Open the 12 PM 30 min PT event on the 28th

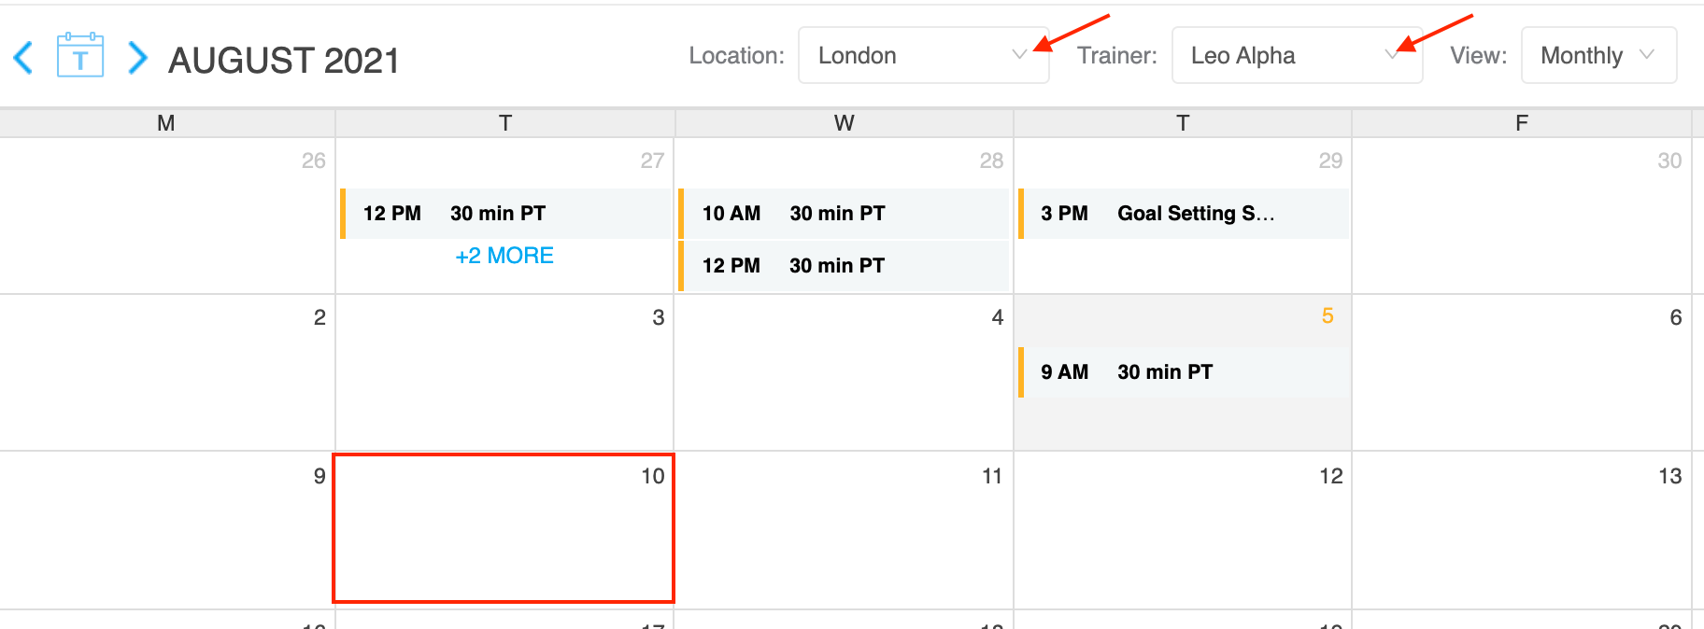[x=844, y=266]
